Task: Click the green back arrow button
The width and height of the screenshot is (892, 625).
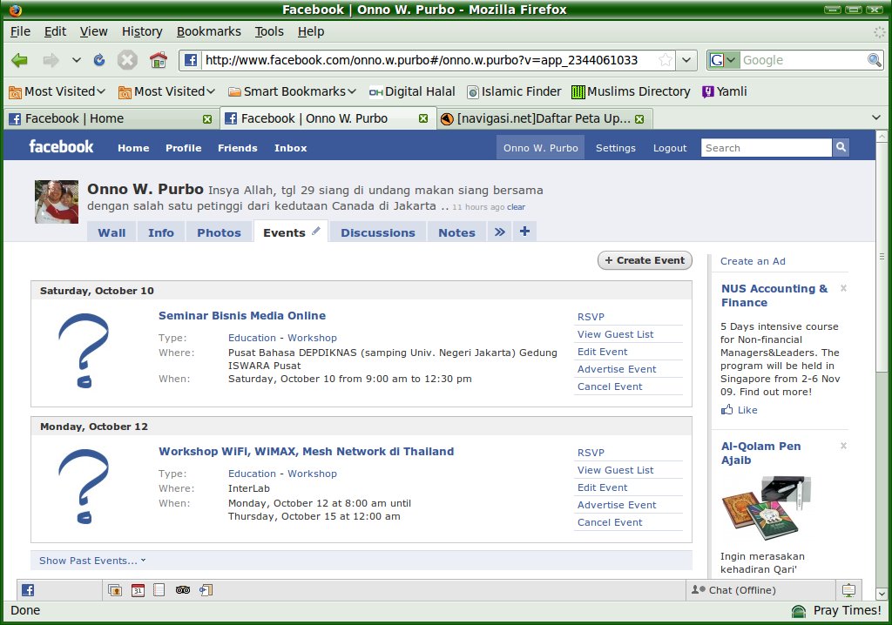Action: (x=20, y=60)
